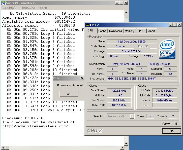The height and width of the screenshot is (150, 183).
Task: Open the About...(A) menu in Super PI
Action: [28, 8]
